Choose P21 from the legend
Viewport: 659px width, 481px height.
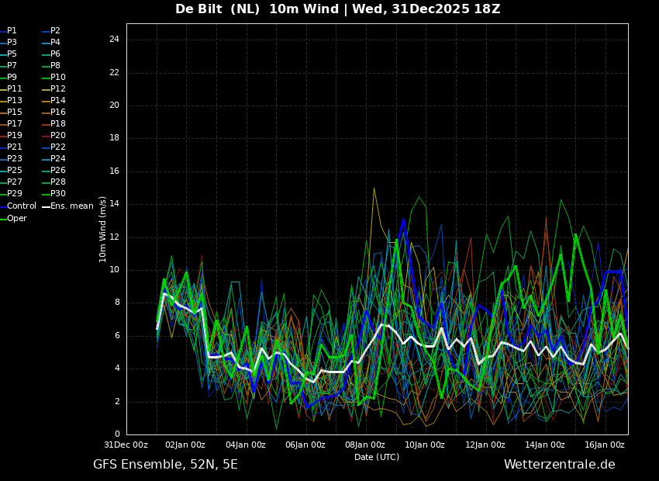pyautogui.click(x=12, y=147)
